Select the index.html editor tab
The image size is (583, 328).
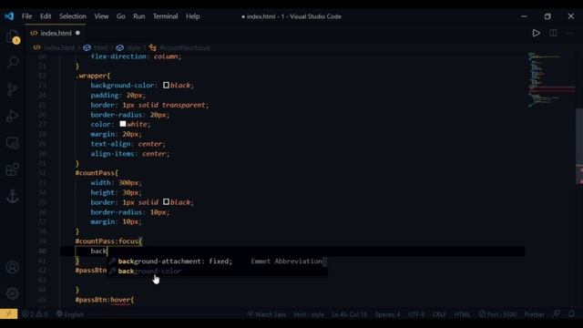(55, 33)
